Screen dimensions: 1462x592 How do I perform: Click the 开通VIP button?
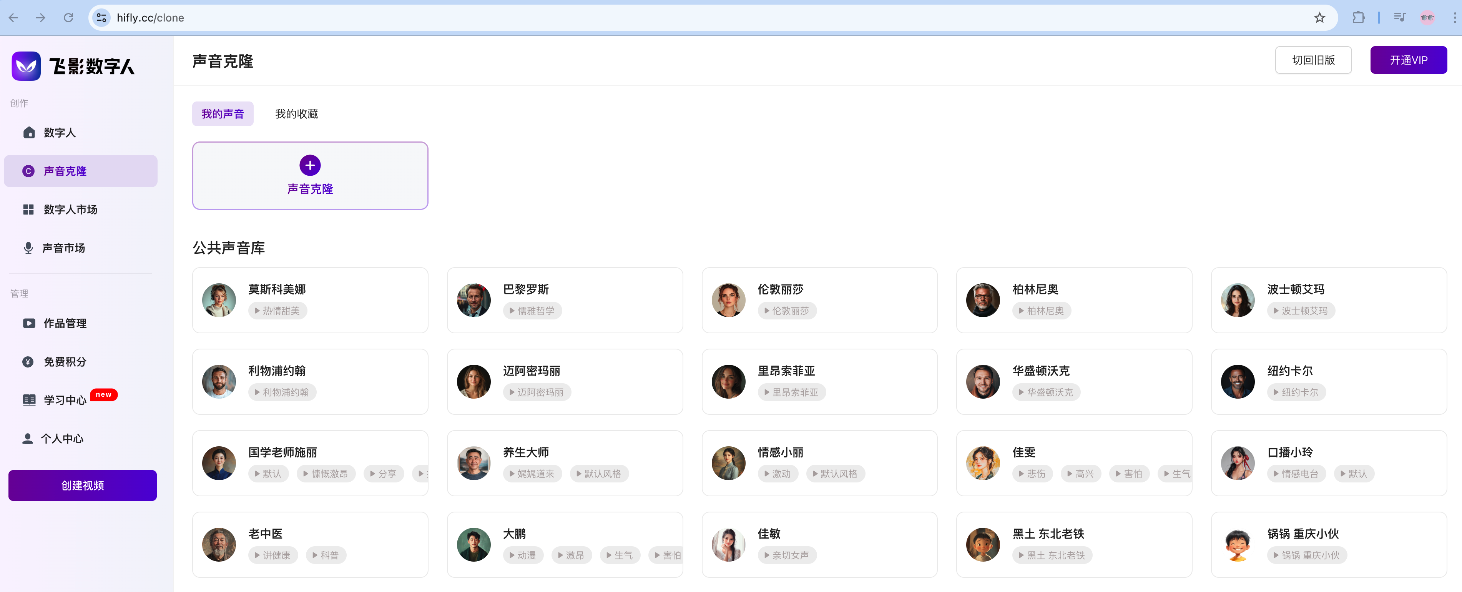[1408, 60]
